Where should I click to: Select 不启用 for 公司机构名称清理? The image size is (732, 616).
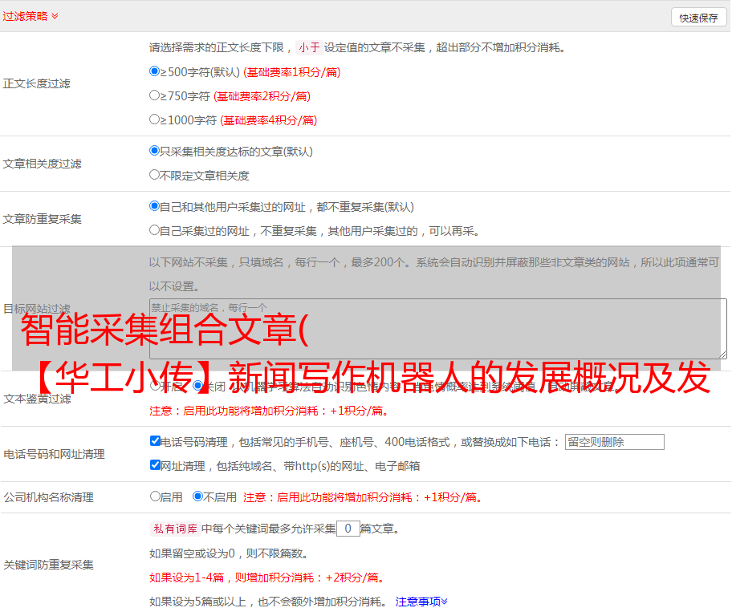[x=198, y=496]
